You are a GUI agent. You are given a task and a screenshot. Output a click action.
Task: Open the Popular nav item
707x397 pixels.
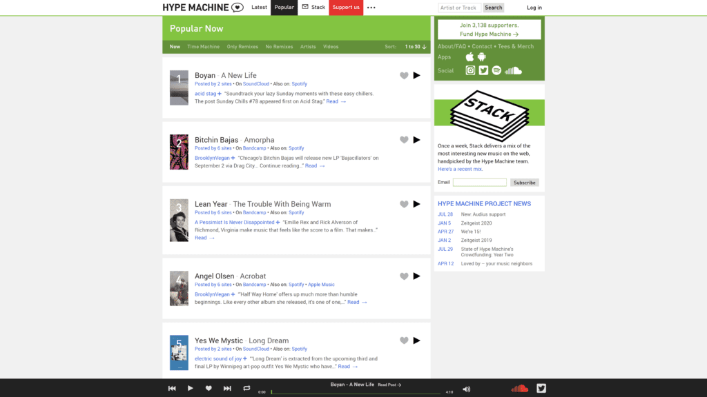point(284,7)
